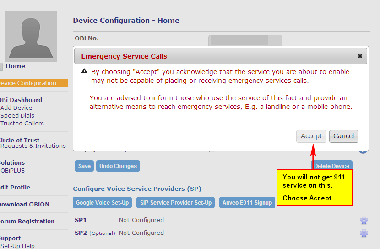The height and width of the screenshot is (249, 380).
Task: Click Undo Changes button
Action: tap(118, 166)
